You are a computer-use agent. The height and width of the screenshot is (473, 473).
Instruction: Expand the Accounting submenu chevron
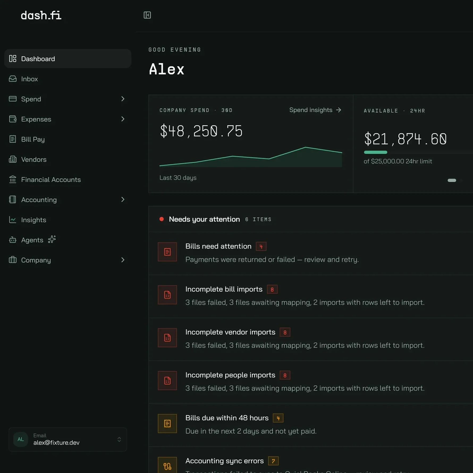pos(123,200)
